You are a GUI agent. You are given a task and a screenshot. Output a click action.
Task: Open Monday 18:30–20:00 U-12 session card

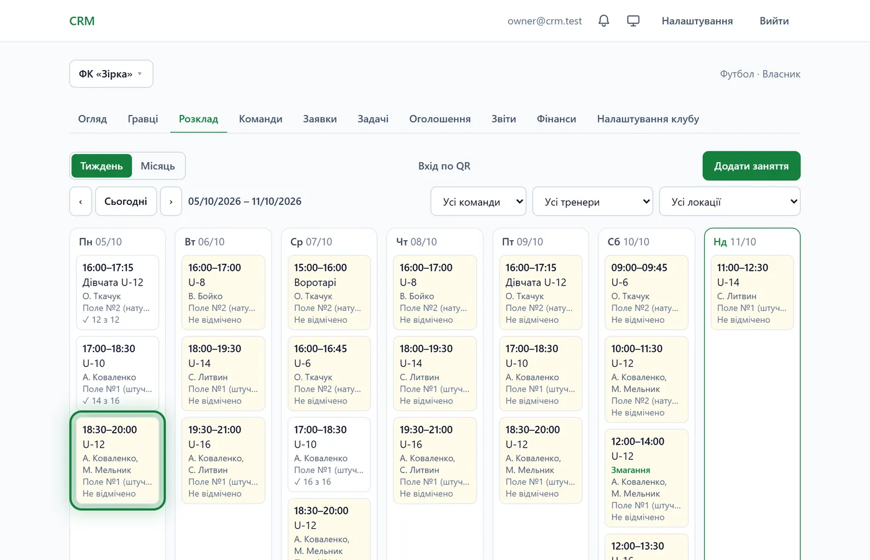117,461
